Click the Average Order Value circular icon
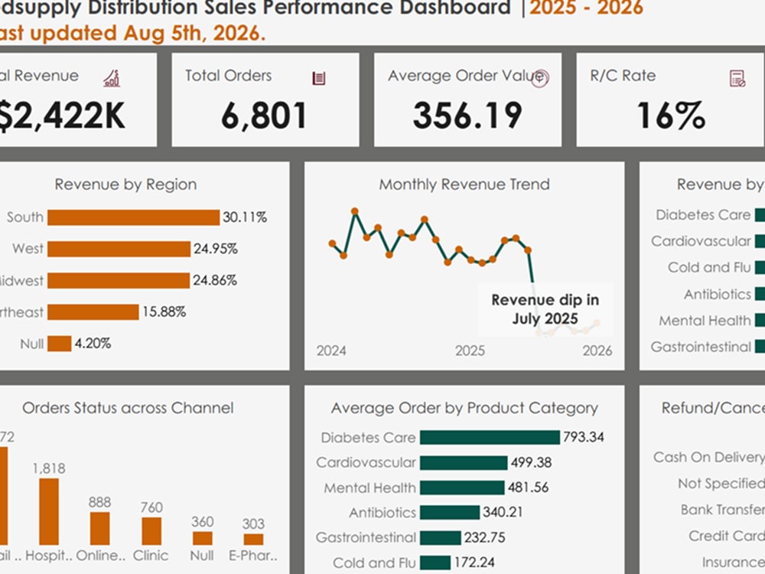 click(540, 78)
